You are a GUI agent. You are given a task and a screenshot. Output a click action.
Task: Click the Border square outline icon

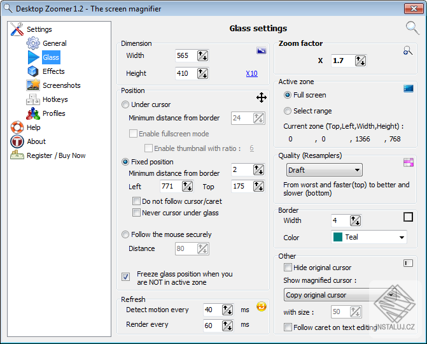(408, 217)
